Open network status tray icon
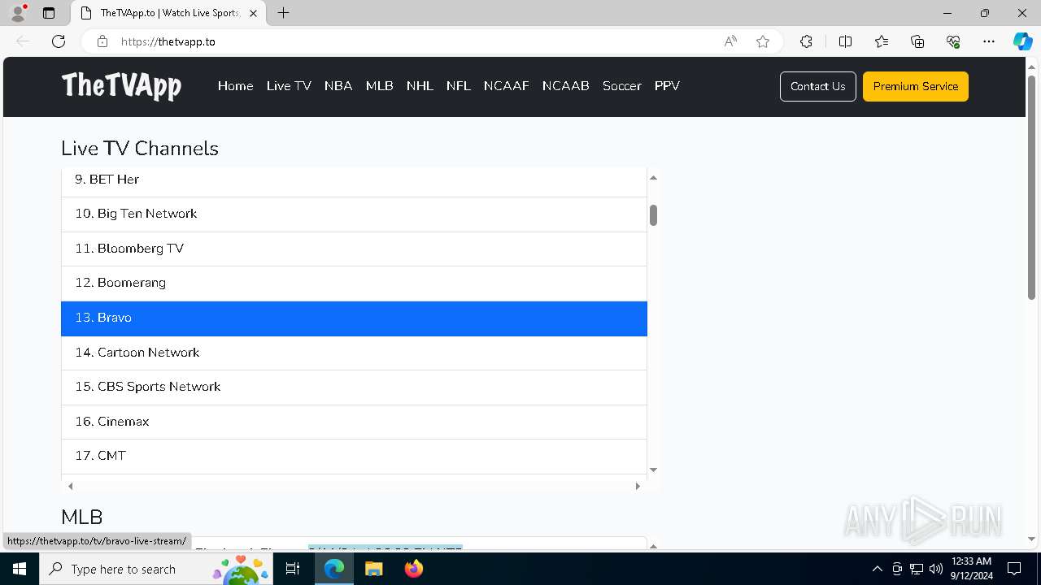1041x585 pixels. [917, 569]
